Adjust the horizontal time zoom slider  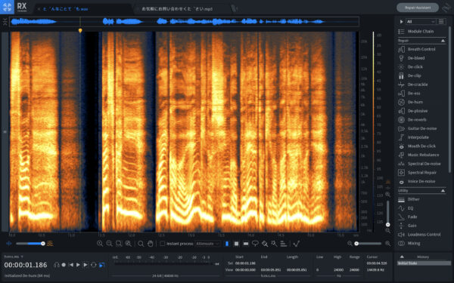pos(368,244)
